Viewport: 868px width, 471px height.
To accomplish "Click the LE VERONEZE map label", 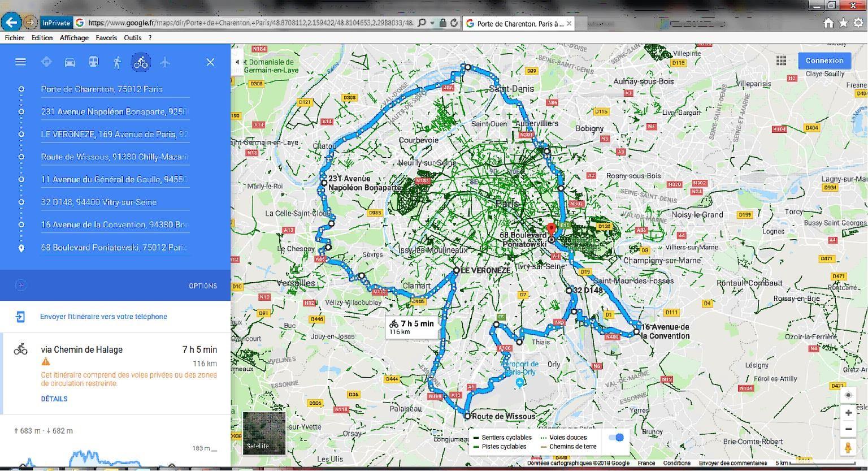I will pyautogui.click(x=485, y=270).
